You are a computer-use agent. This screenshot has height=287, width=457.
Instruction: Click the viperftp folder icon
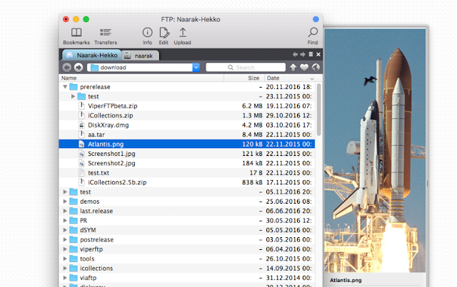click(74, 249)
